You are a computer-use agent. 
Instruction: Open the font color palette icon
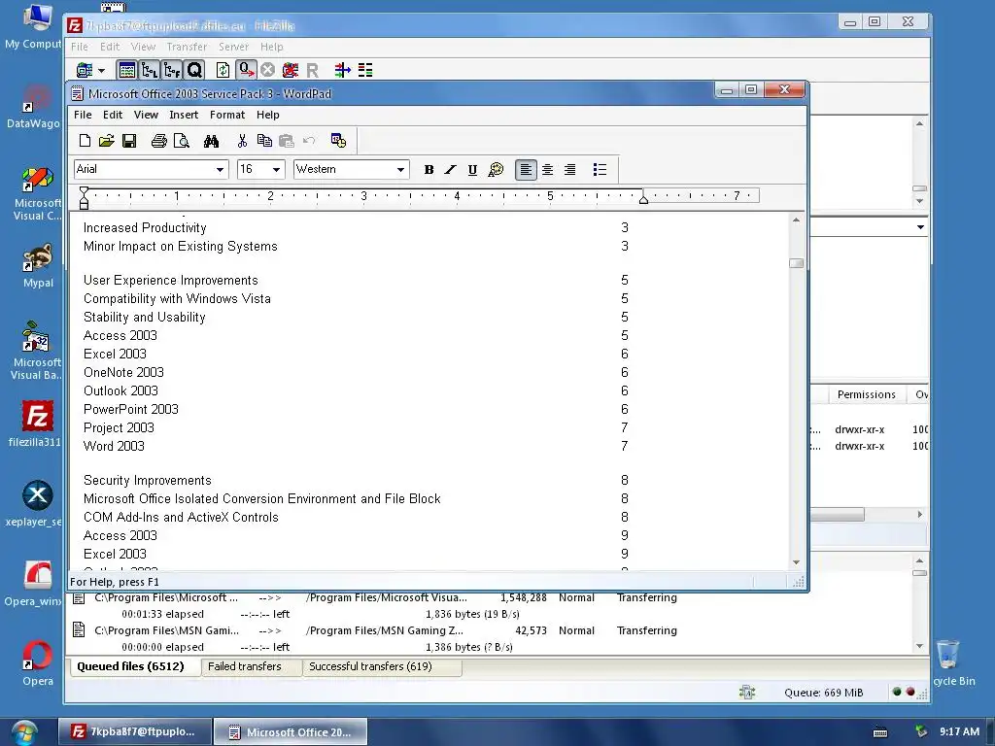(x=496, y=169)
